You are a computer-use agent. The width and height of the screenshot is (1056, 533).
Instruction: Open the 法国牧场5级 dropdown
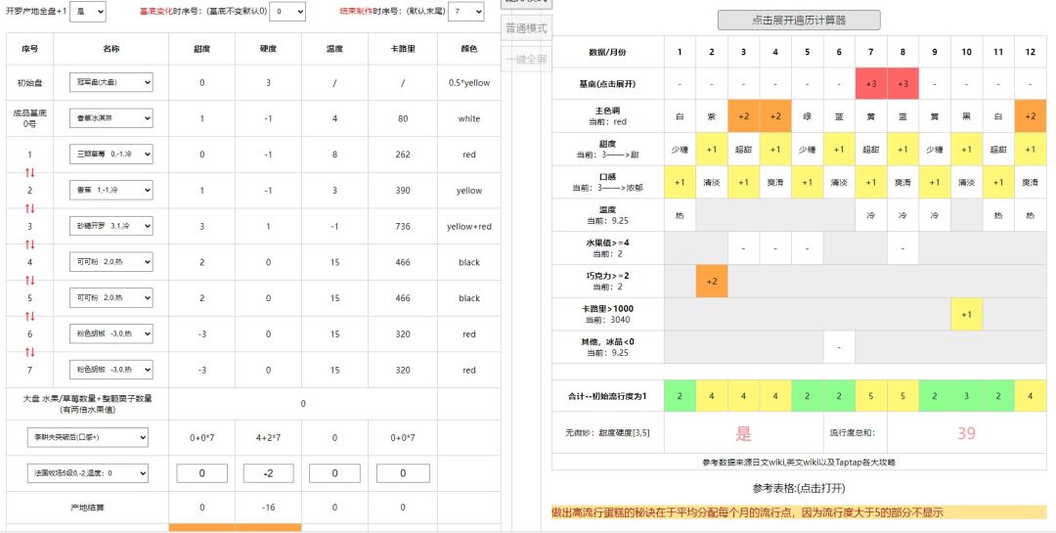click(88, 473)
